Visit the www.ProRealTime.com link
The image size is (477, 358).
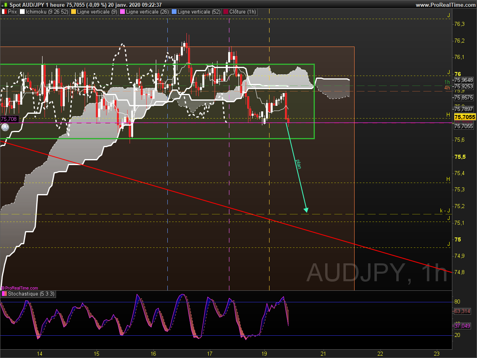click(x=445, y=5)
